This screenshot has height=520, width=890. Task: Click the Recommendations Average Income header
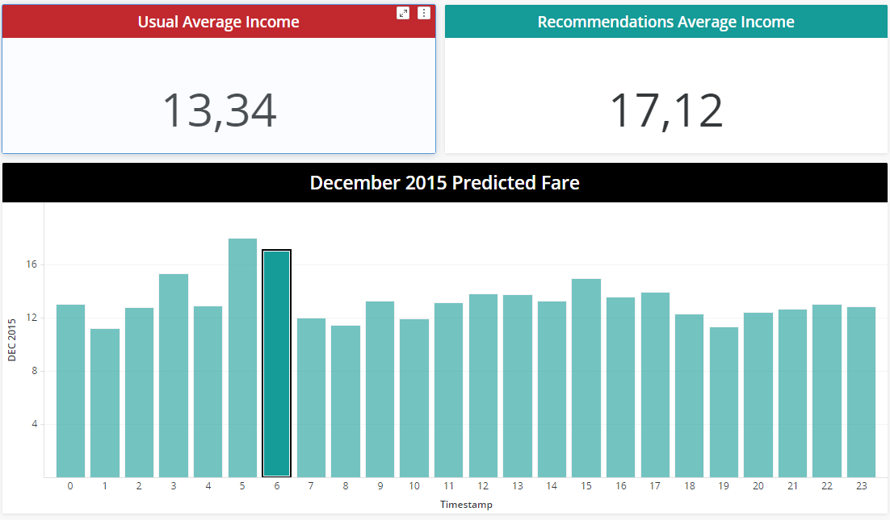(x=665, y=22)
